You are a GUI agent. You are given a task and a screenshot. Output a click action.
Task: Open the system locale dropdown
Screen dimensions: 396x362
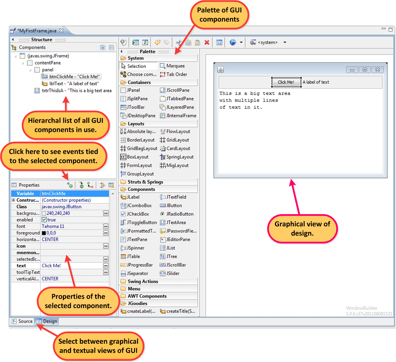285,42
